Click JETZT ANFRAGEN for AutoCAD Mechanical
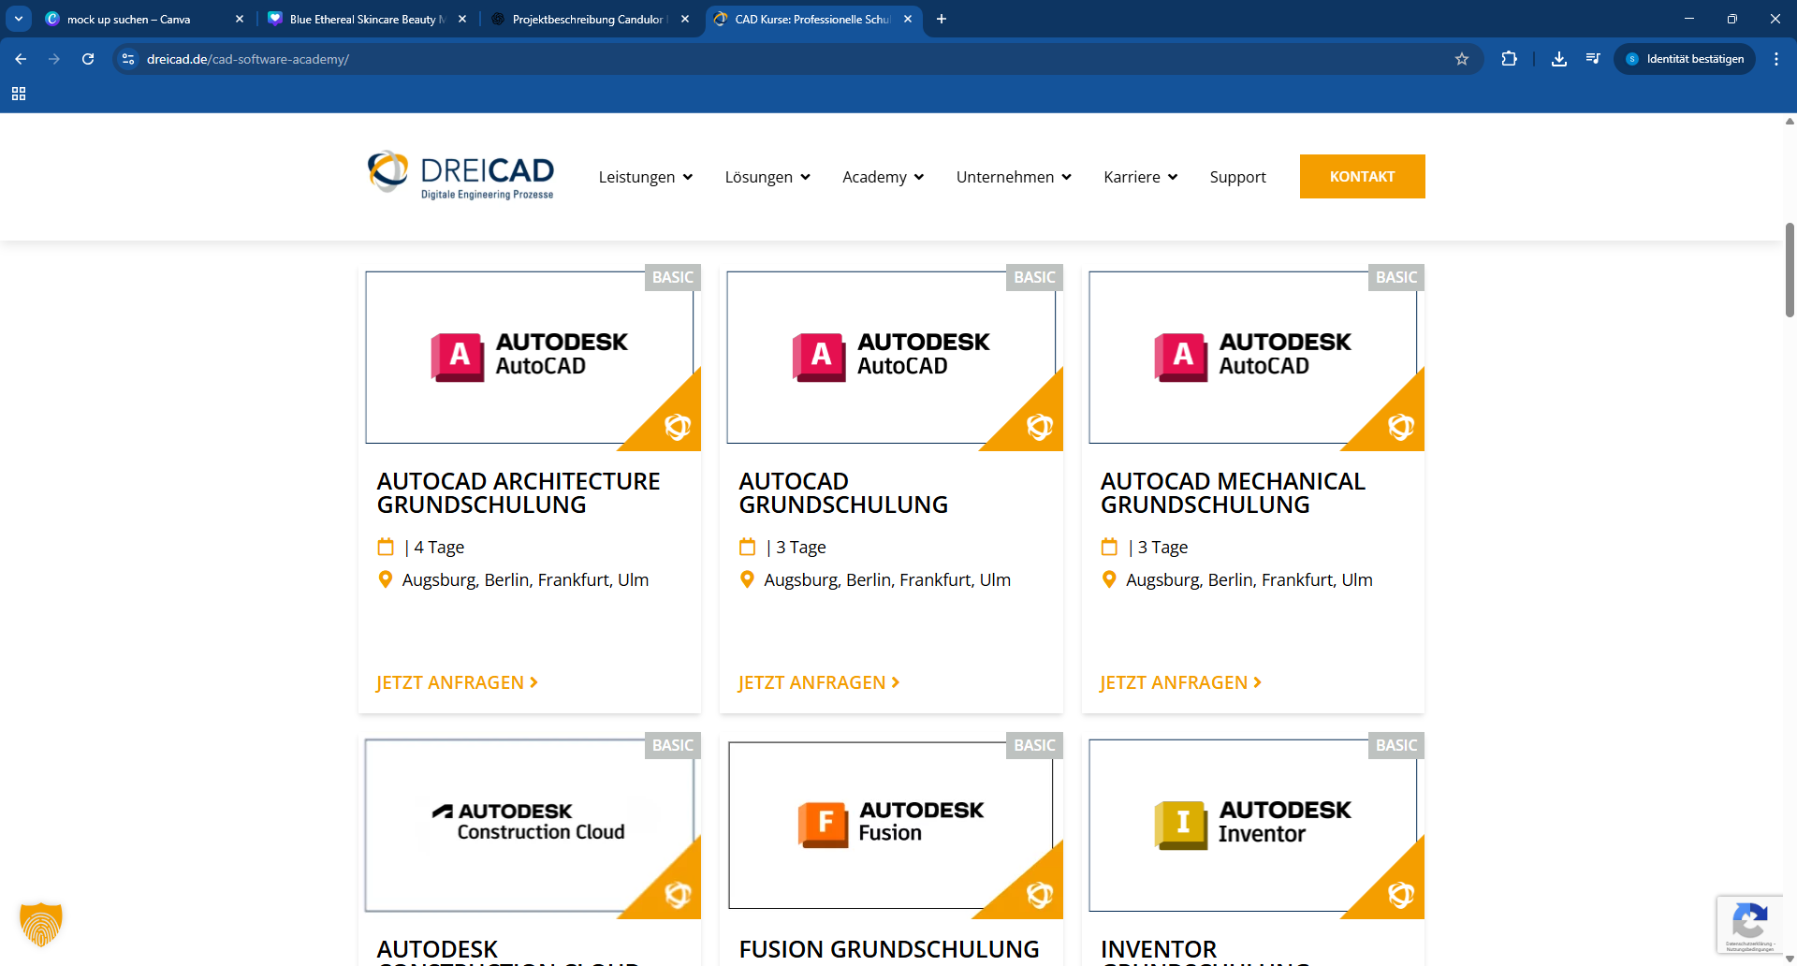 [x=1180, y=682]
